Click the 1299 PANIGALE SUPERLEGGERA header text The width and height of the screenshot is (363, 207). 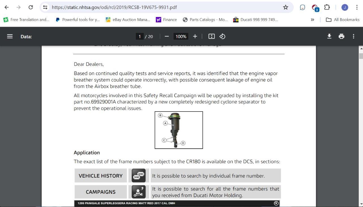(126, 203)
